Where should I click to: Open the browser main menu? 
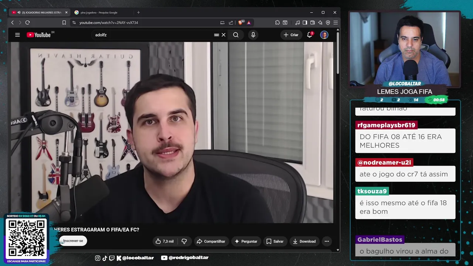pyautogui.click(x=336, y=23)
